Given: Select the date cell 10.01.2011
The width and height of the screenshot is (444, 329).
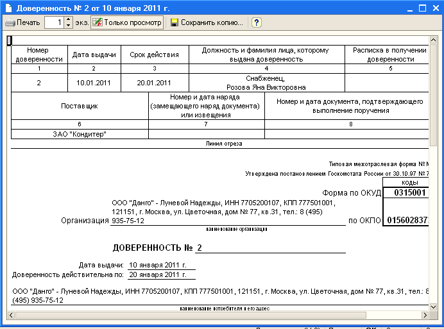Looking at the screenshot, I should pos(94,83).
